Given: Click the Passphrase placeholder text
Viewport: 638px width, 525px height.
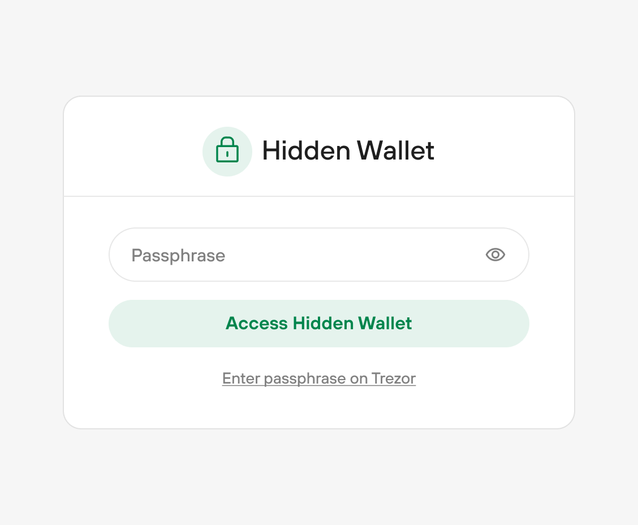Looking at the screenshot, I should (x=178, y=256).
